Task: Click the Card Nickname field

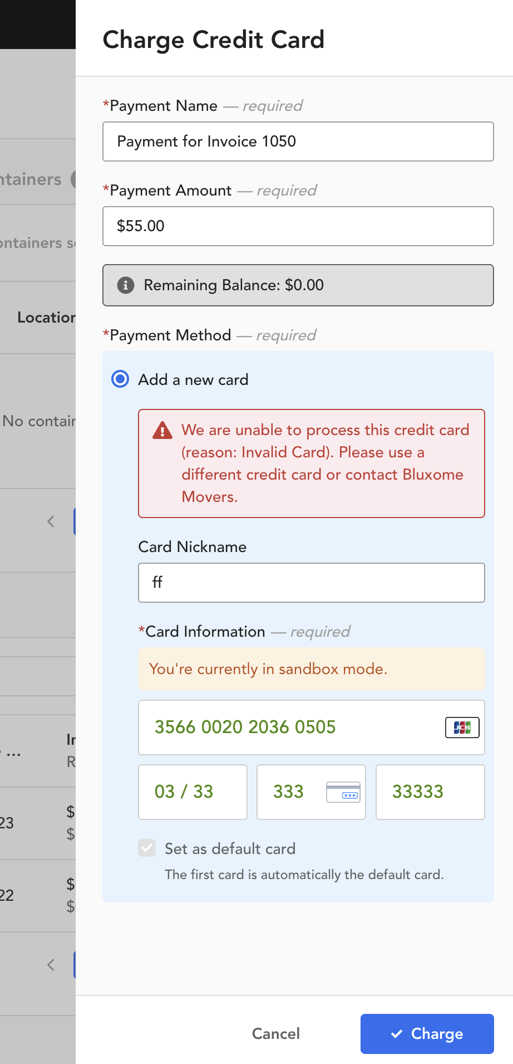Action: click(312, 583)
